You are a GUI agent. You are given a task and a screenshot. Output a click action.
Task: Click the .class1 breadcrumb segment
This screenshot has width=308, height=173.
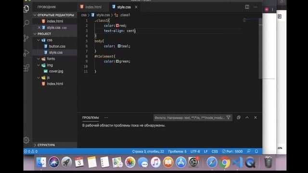(x=122, y=15)
